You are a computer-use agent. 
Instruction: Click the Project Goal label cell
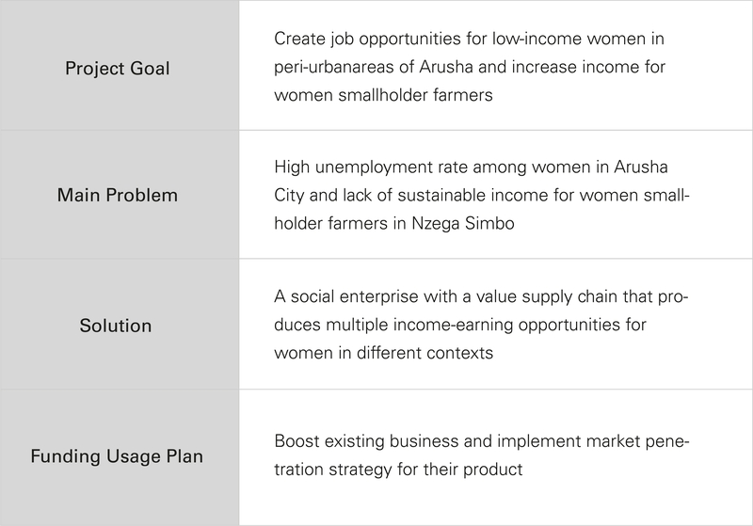point(119,68)
